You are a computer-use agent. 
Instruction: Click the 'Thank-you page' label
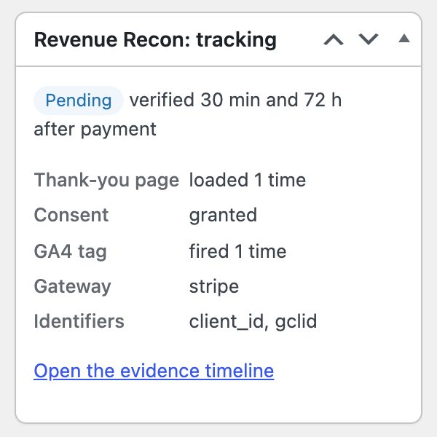[106, 180]
